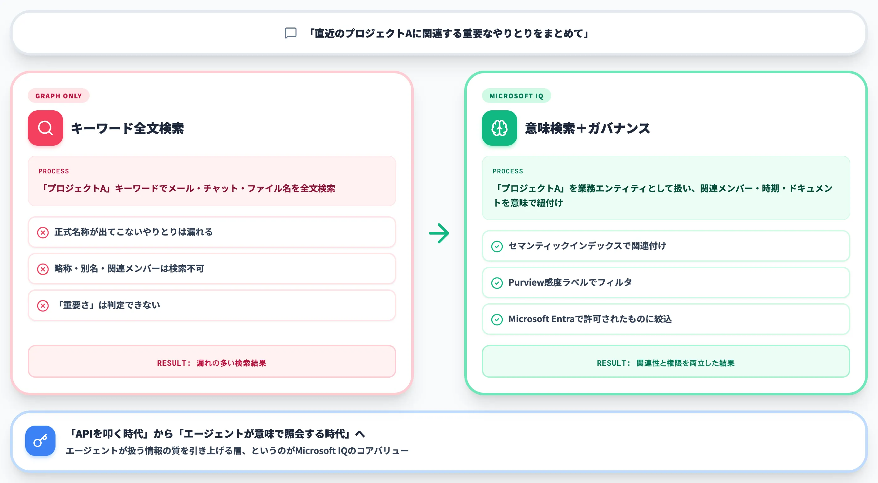Viewport: 878px width, 483px height.
Task: Select row Purview感度ラベルでフィルタ
Action: 666,282
